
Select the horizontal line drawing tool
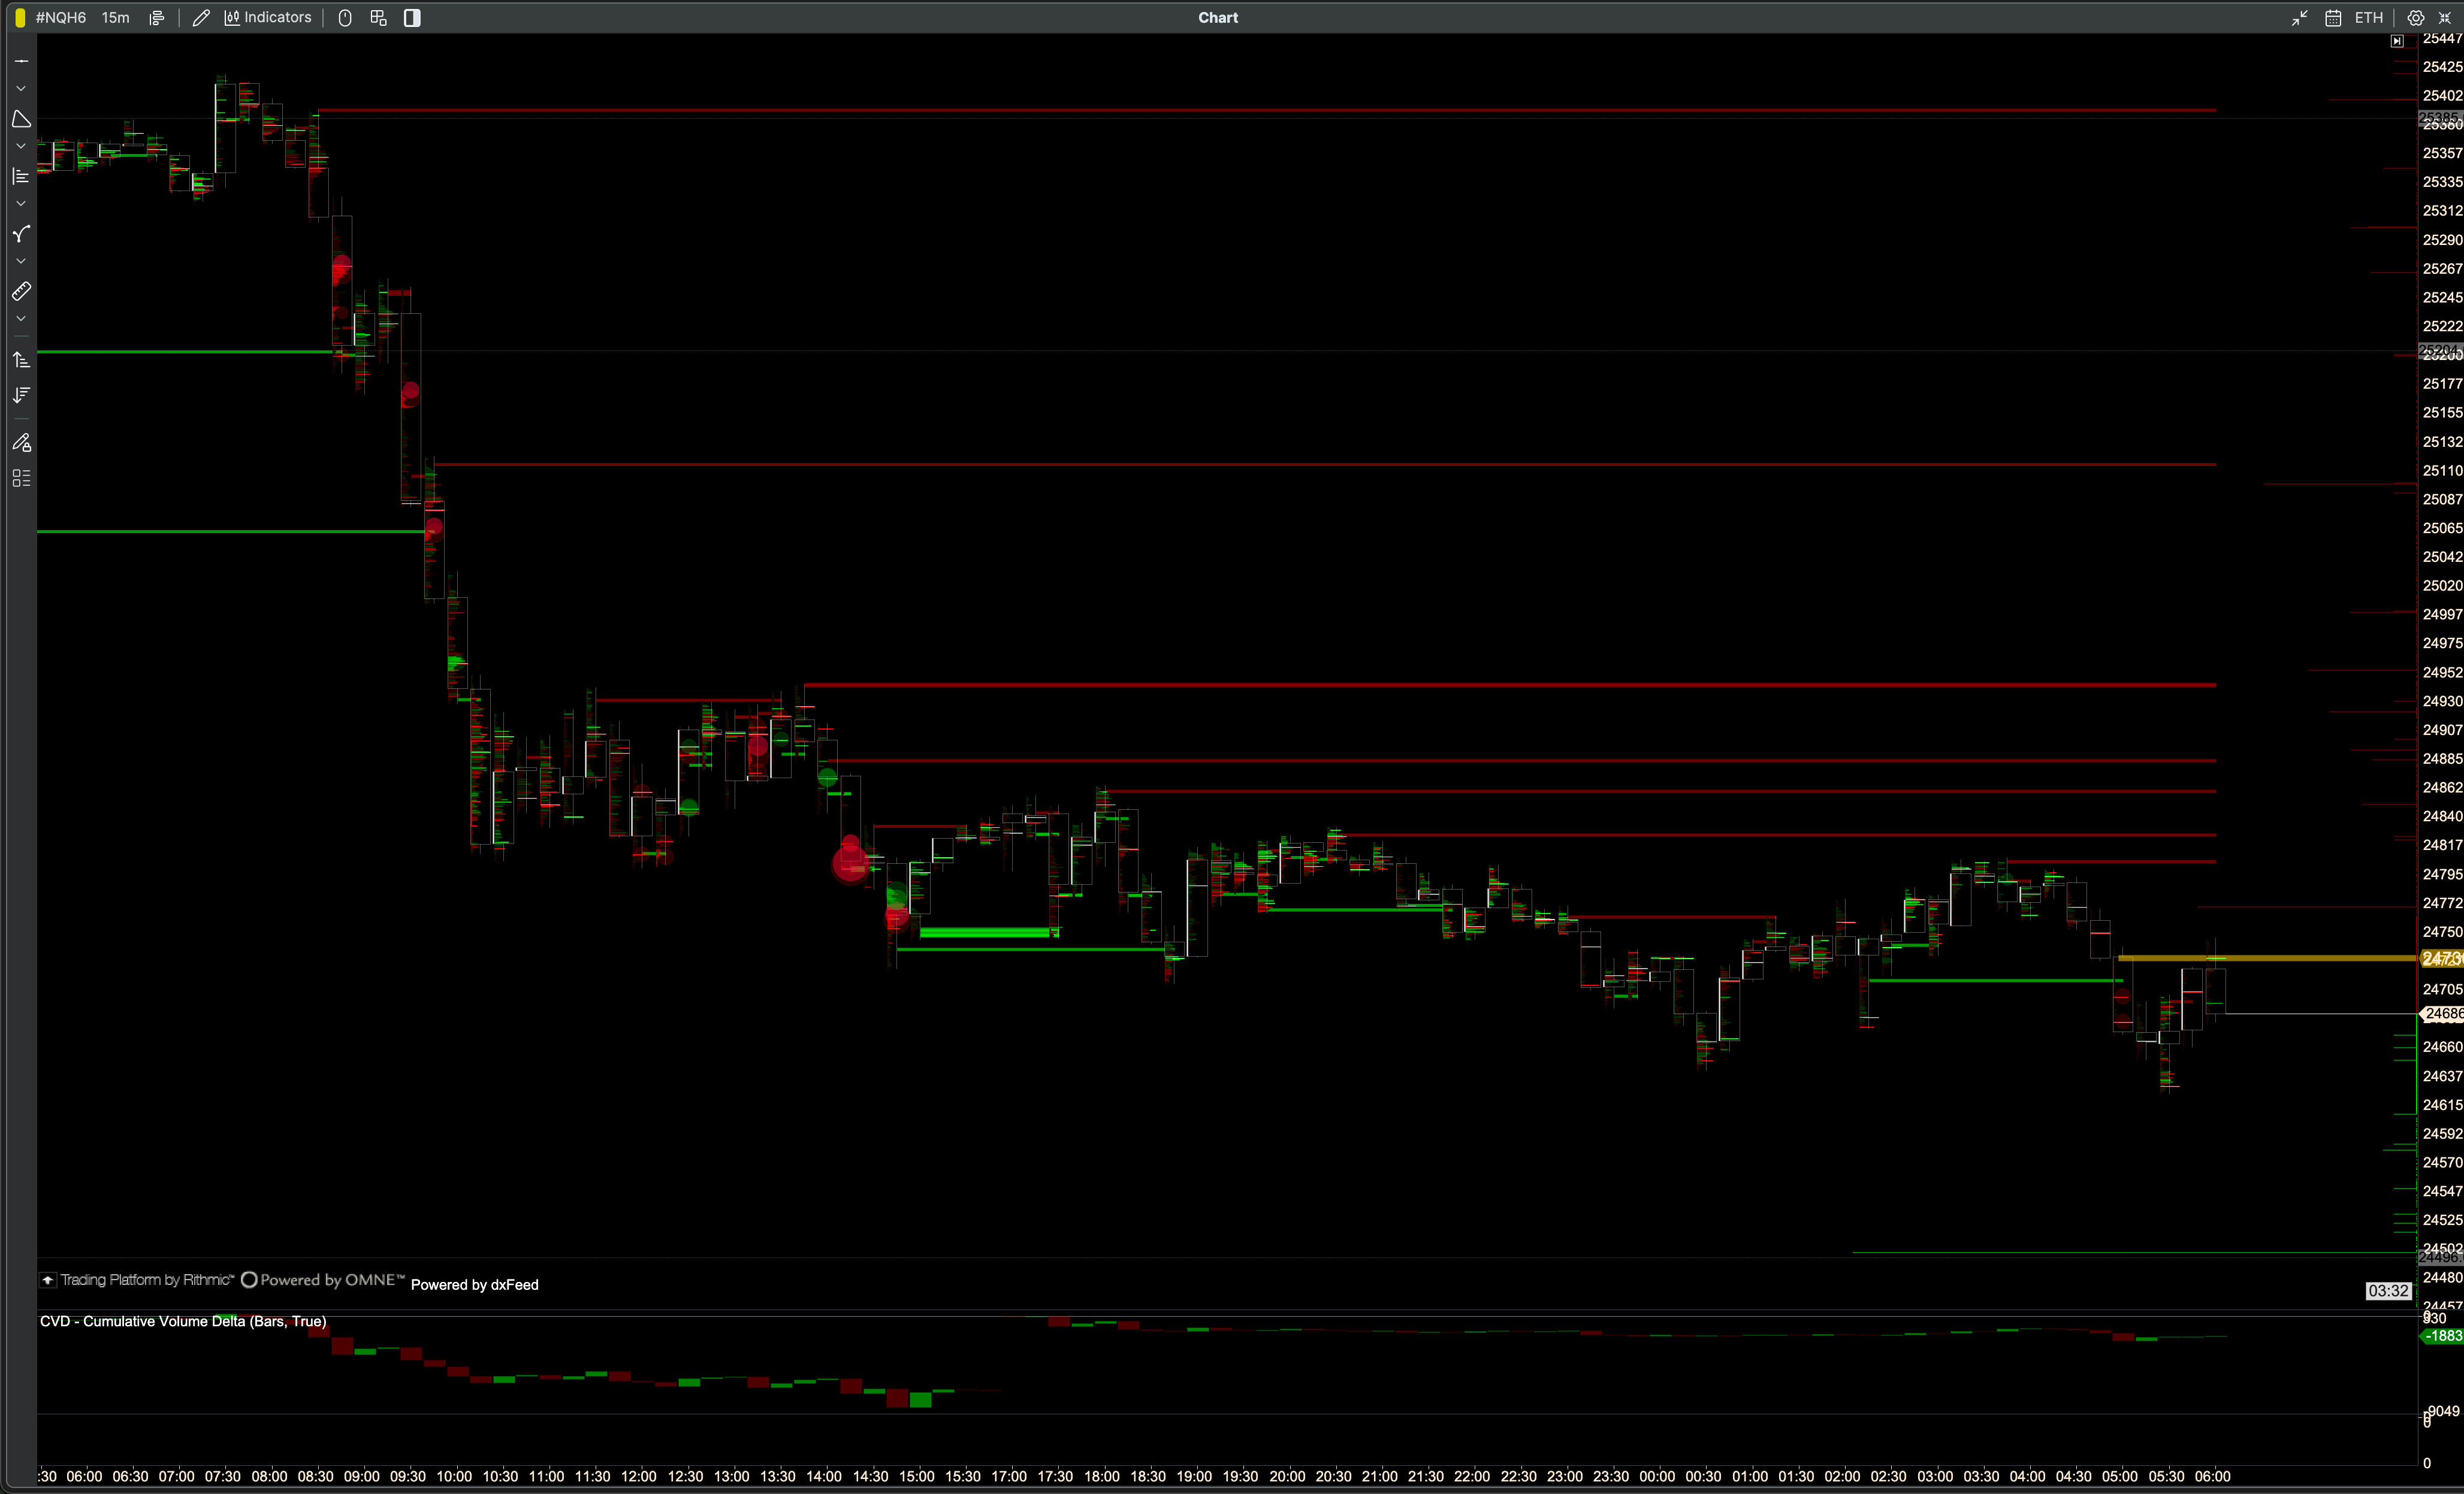pyautogui.click(x=21, y=61)
